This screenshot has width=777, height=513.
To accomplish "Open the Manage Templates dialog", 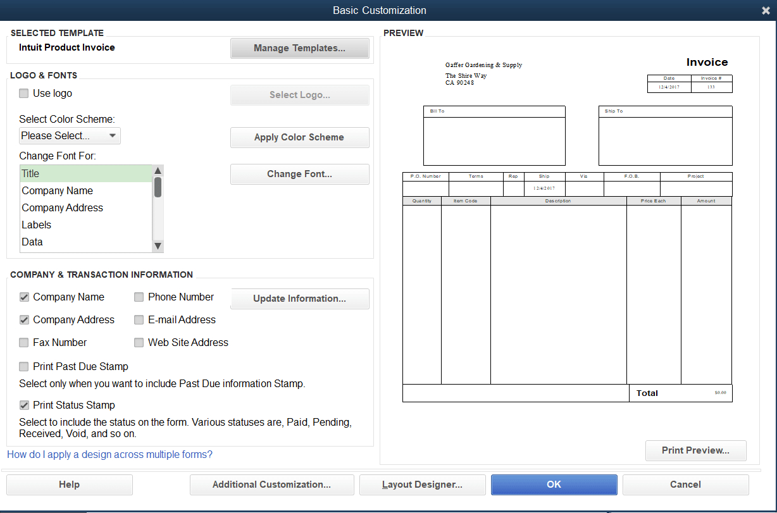I will tap(299, 47).
